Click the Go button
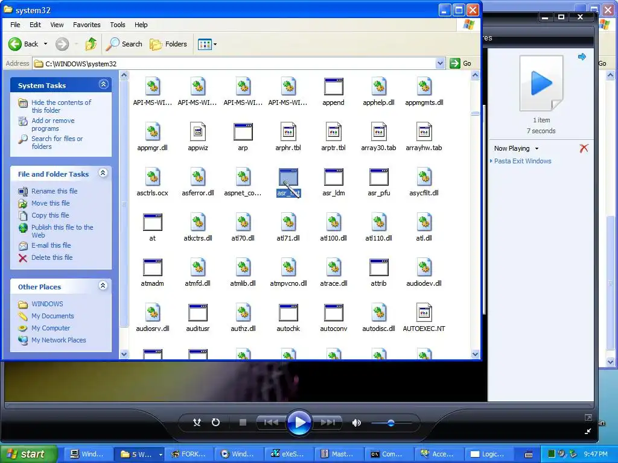 point(460,63)
